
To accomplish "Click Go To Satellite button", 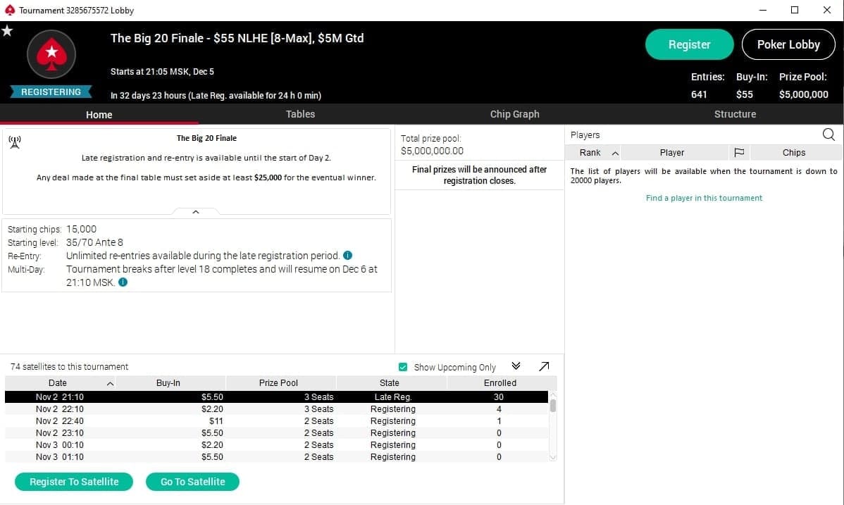I will click(193, 482).
